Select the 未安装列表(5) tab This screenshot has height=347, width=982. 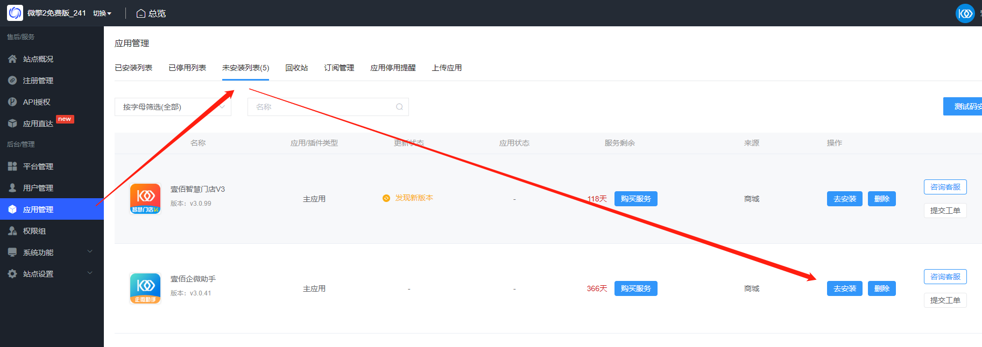tap(245, 68)
